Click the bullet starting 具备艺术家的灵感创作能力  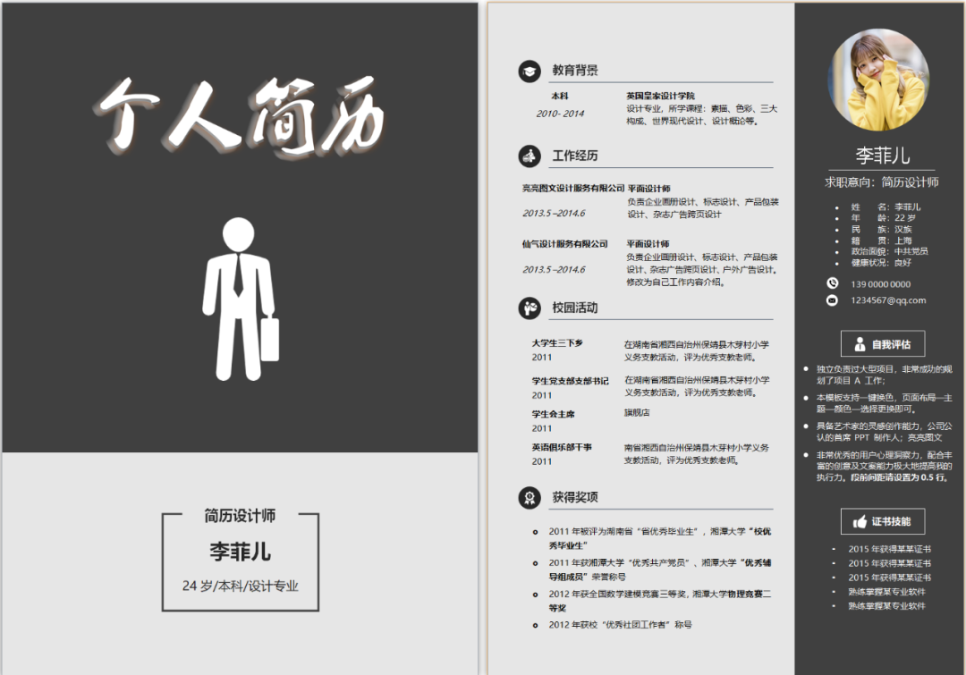coord(884,432)
